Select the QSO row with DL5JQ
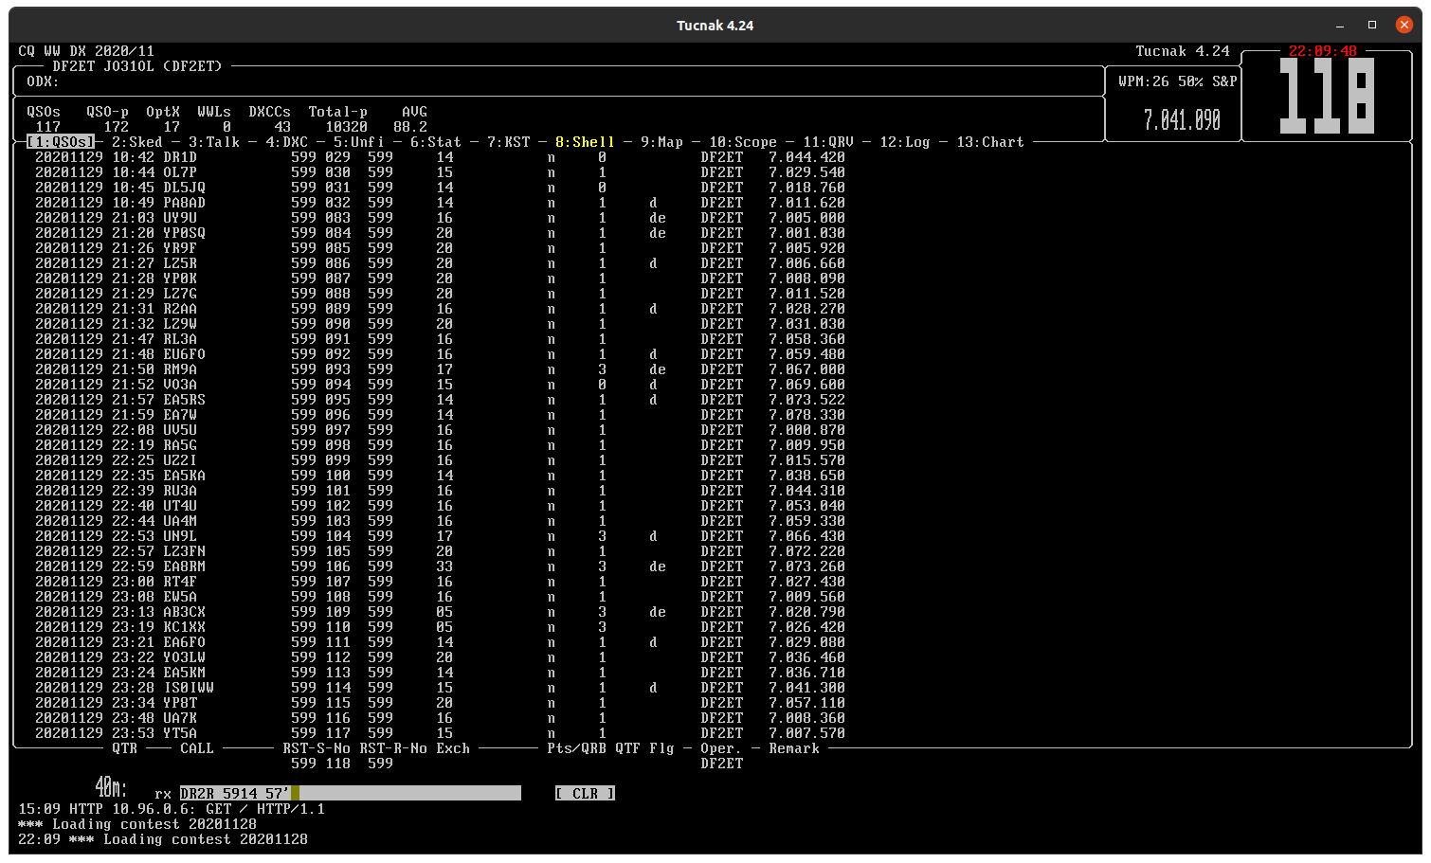The image size is (1431, 863). pyautogui.click(x=440, y=188)
